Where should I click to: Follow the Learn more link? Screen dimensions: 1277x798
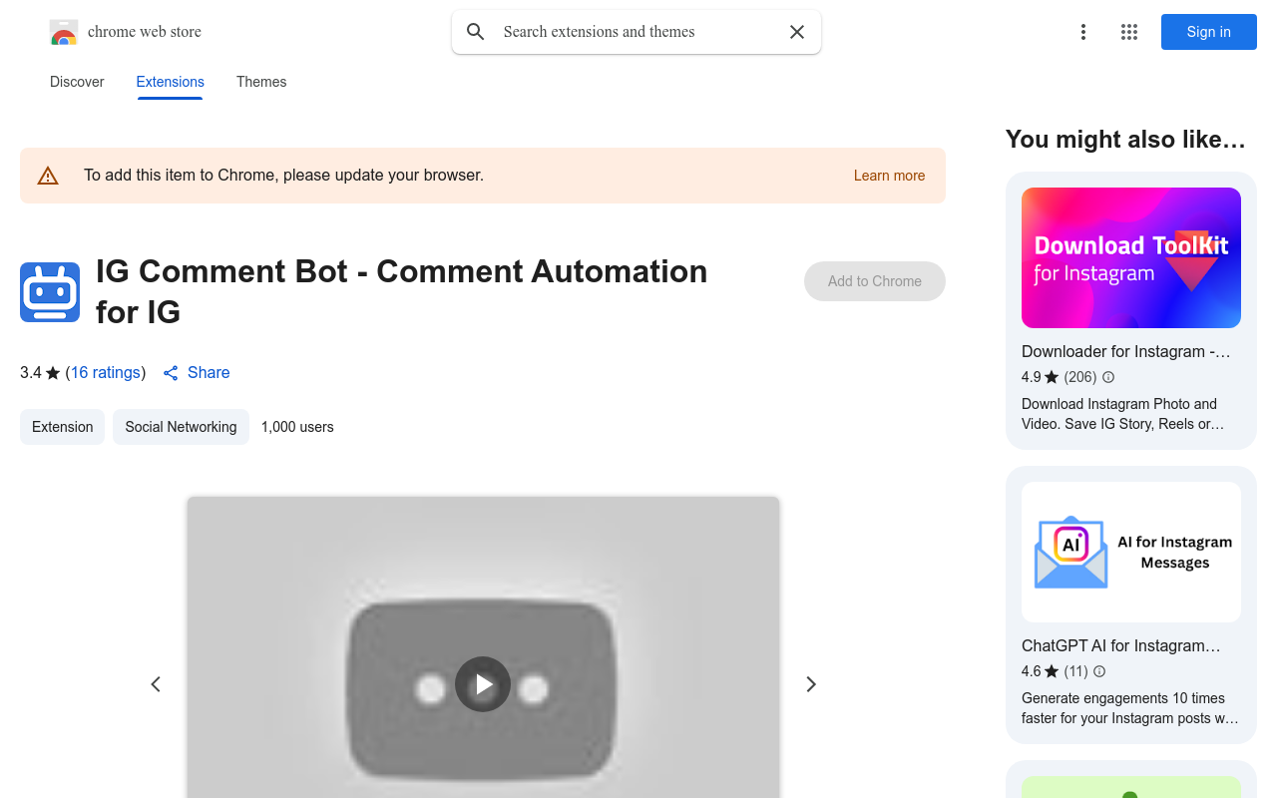click(x=889, y=176)
